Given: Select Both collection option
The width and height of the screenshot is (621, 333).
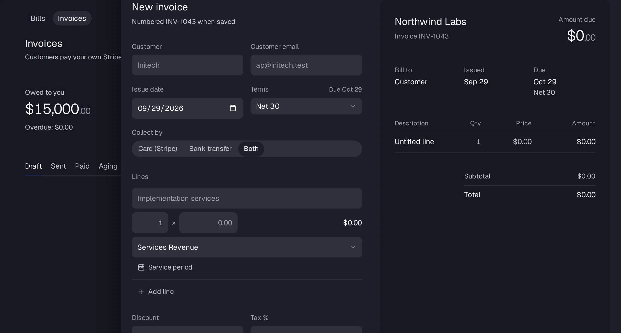Looking at the screenshot, I should click(x=251, y=149).
